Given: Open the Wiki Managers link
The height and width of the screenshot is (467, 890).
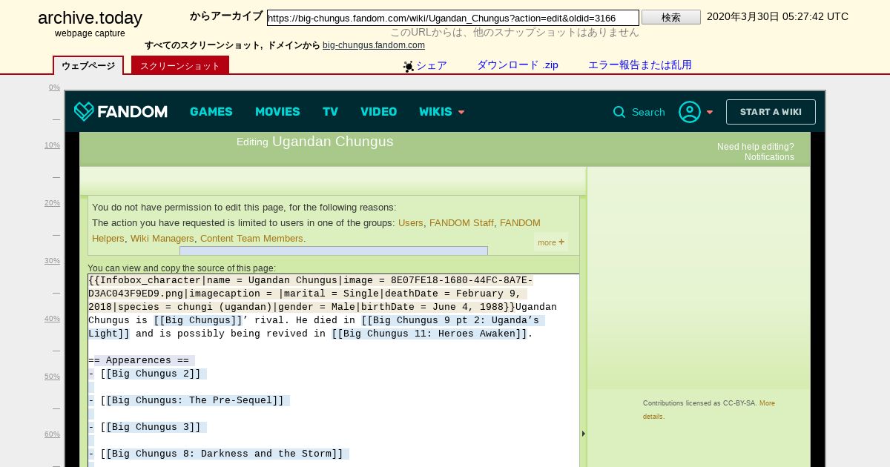Looking at the screenshot, I should tap(162, 238).
